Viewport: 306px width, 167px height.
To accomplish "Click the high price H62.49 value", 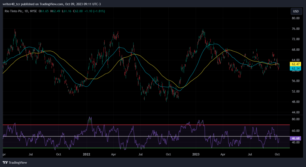I will (x=55, y=11).
